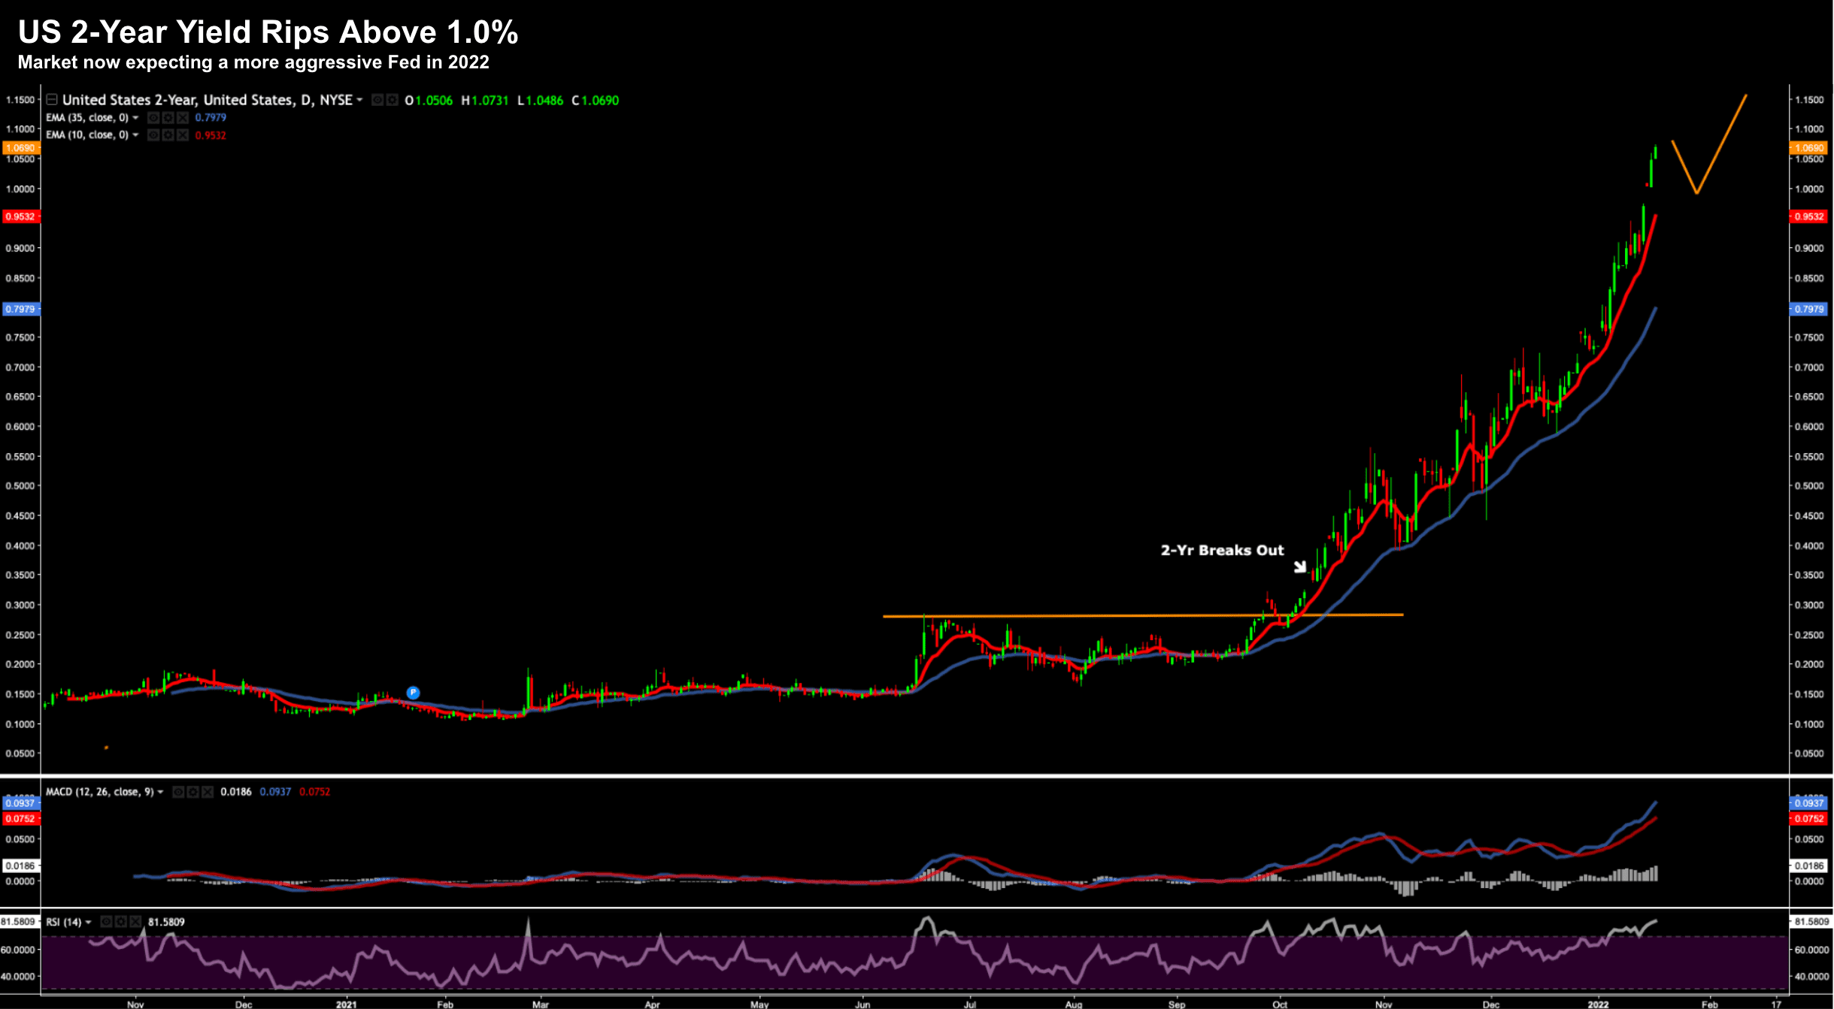Expand the symbol title dropdown arrow
The height and width of the screenshot is (1009, 1834).
coord(359,100)
